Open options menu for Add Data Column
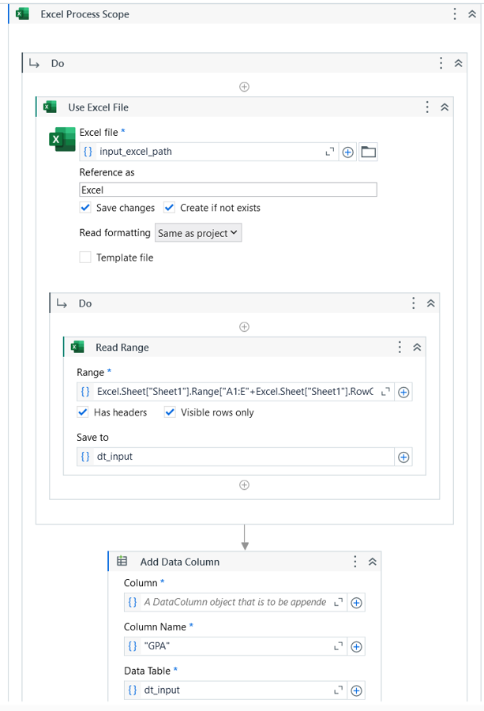 click(355, 562)
